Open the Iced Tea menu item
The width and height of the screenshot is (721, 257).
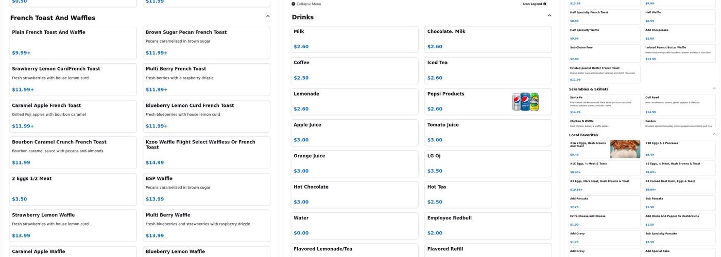click(x=488, y=70)
